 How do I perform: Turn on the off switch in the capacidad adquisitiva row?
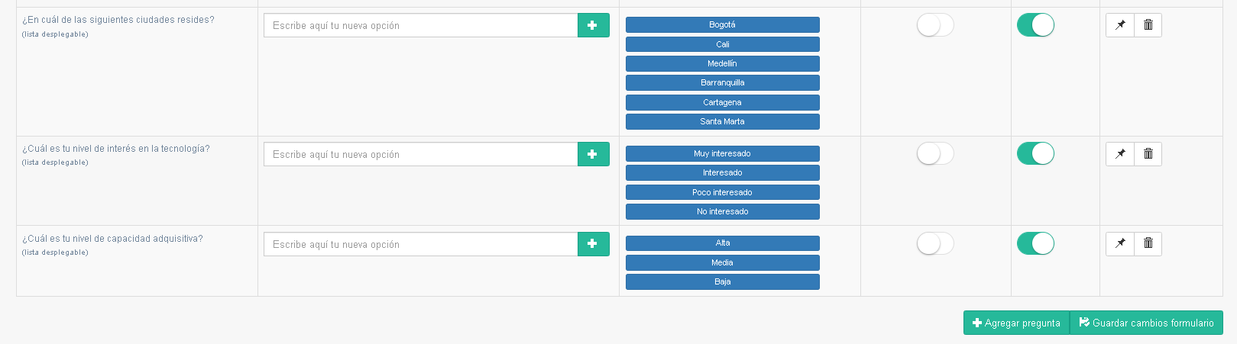point(936,244)
